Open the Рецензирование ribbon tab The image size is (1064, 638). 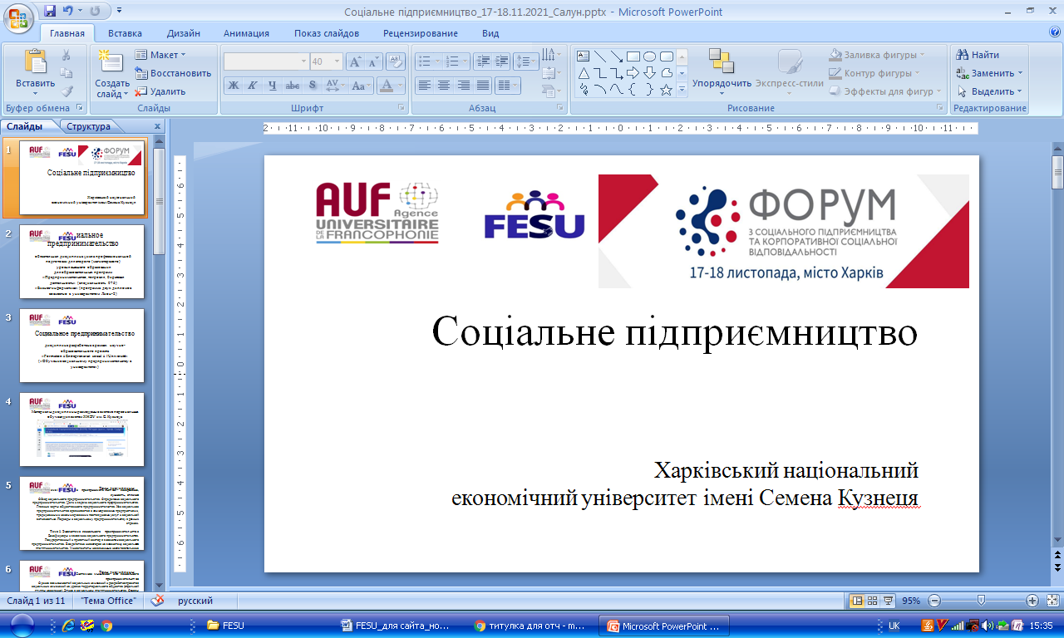point(421,33)
